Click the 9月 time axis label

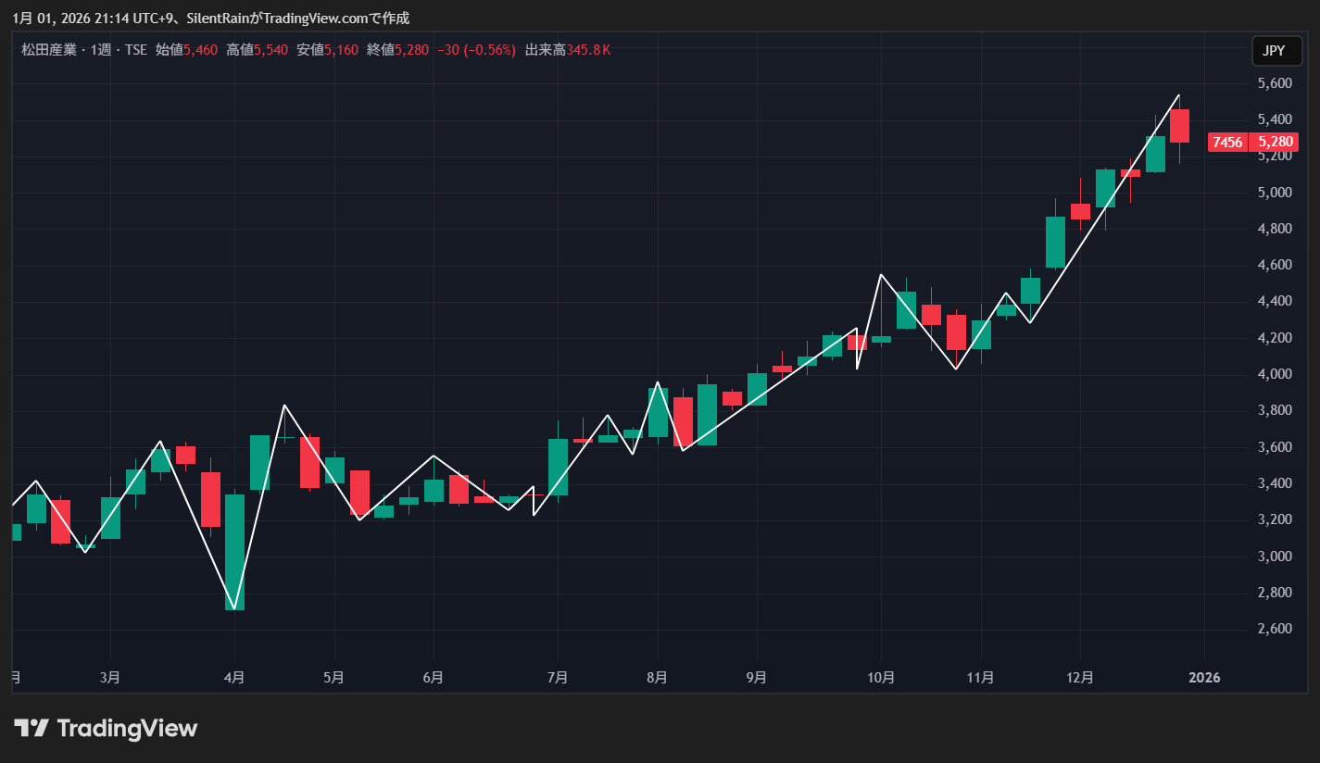(756, 678)
